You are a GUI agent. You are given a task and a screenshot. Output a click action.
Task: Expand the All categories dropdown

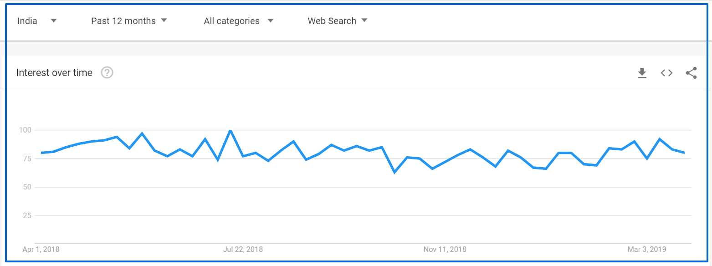click(x=239, y=21)
